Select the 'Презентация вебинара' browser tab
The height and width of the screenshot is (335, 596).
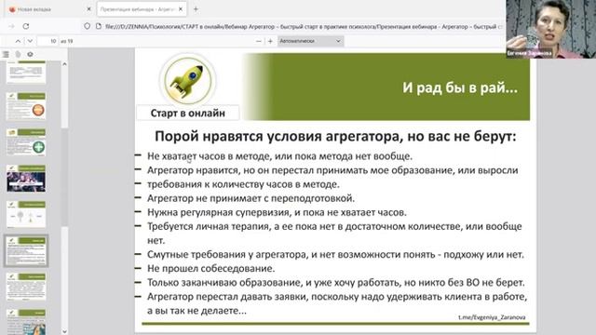142,9
